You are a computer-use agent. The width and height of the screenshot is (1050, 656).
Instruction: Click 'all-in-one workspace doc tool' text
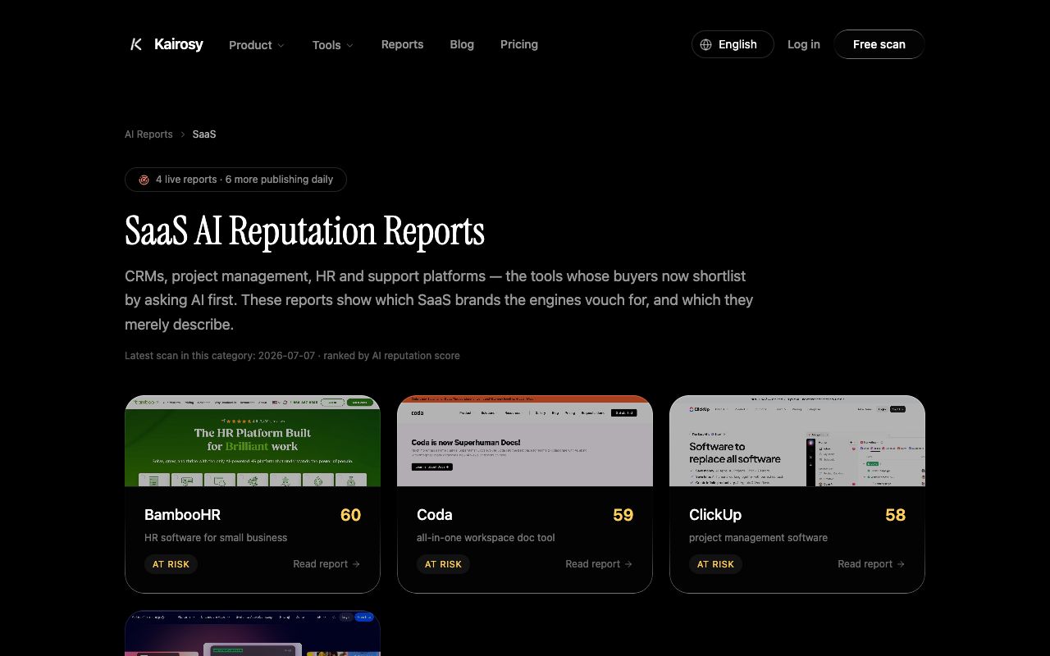point(486,538)
